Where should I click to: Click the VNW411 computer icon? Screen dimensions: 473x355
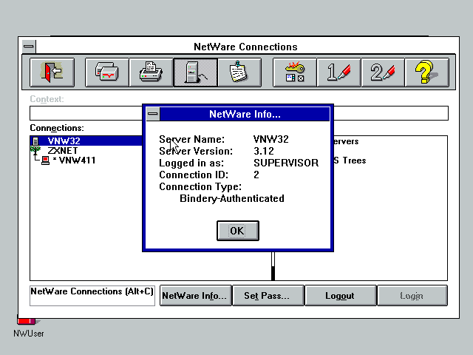pyautogui.click(x=46, y=160)
